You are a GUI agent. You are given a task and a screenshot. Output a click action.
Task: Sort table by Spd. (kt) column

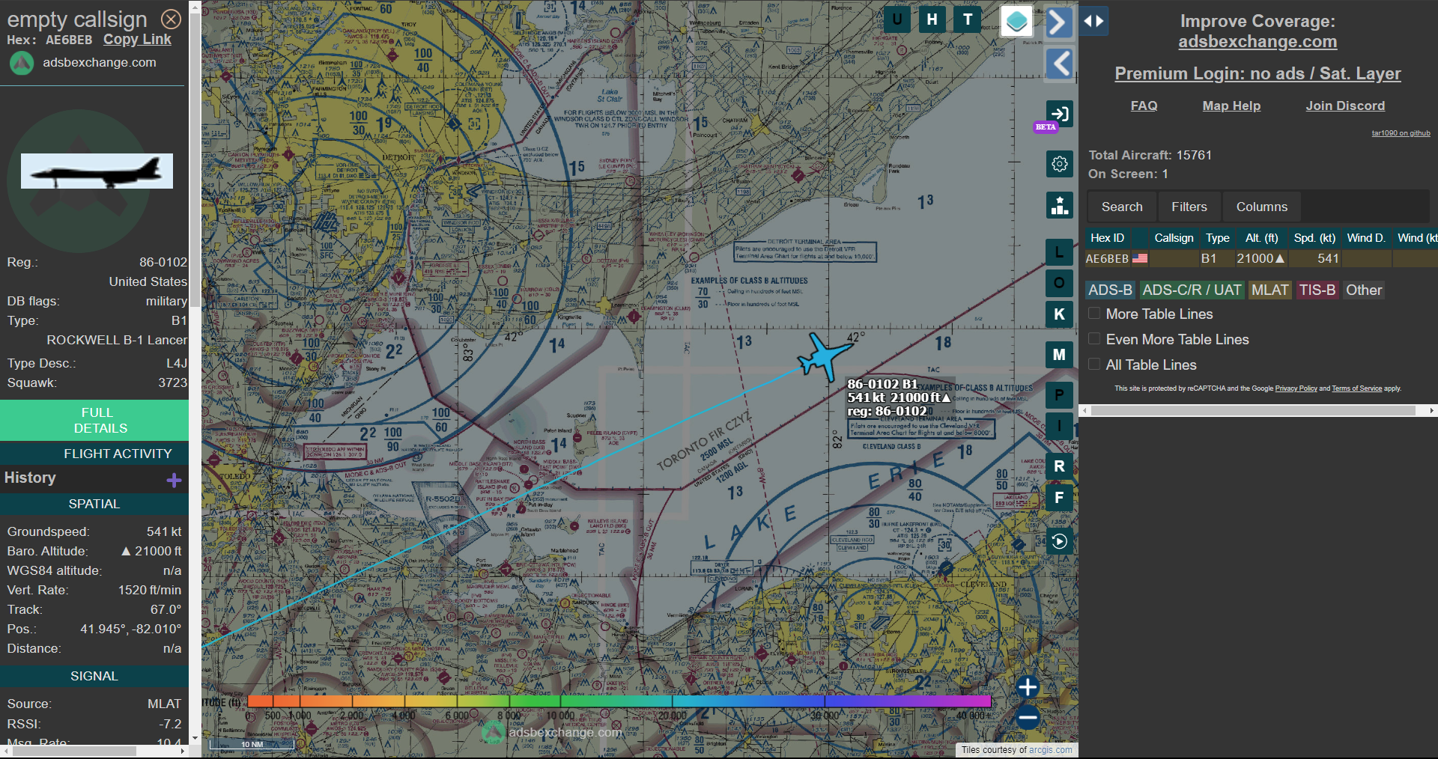tap(1314, 238)
